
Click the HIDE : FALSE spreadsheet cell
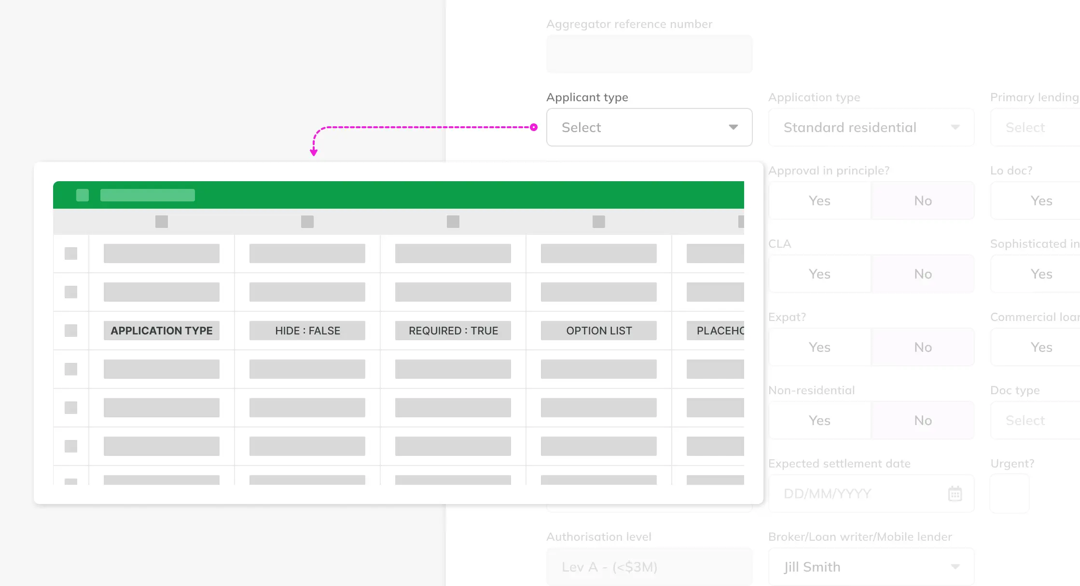tap(307, 331)
